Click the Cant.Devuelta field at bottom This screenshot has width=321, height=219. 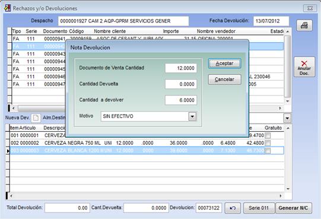coord(146,208)
